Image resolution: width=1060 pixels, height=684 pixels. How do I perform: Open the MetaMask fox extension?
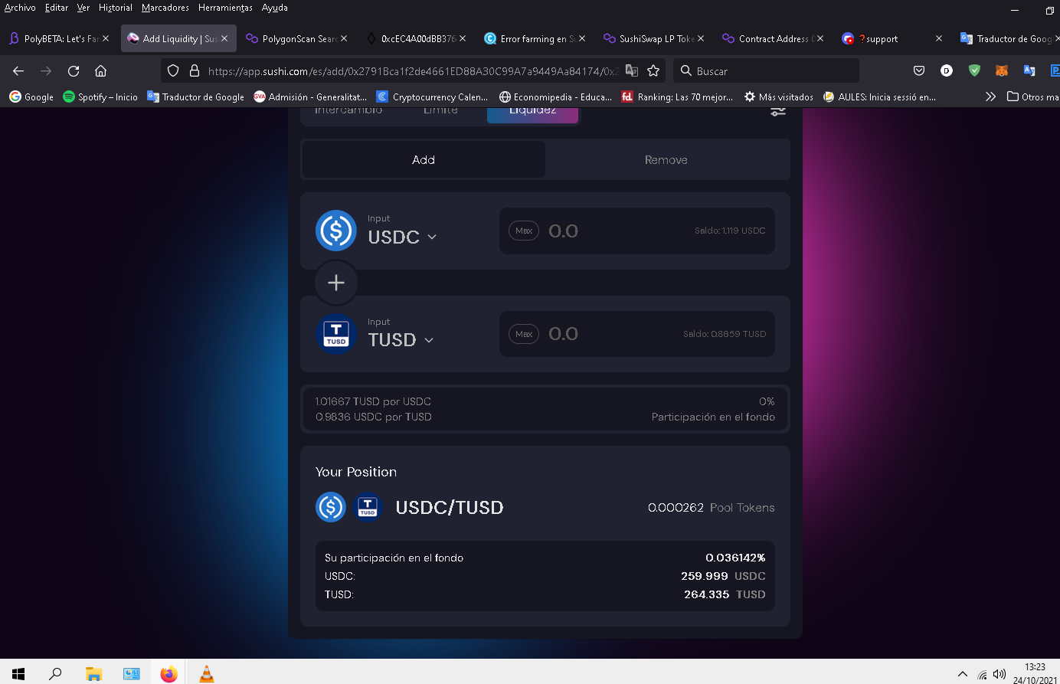tap(1001, 70)
